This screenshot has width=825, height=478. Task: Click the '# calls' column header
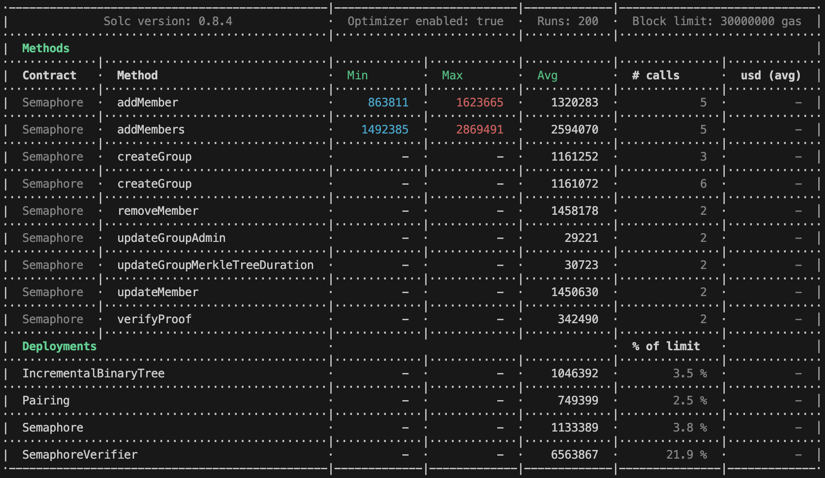[x=656, y=75]
